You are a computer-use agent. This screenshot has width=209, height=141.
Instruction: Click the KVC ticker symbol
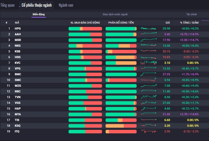17,63
